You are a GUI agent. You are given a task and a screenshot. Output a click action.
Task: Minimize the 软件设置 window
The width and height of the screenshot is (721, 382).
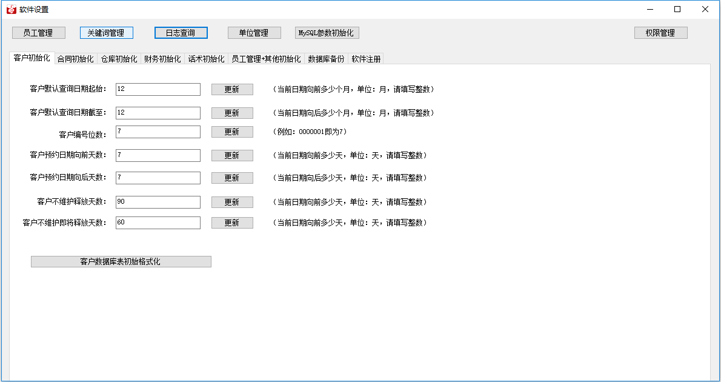coord(650,9)
